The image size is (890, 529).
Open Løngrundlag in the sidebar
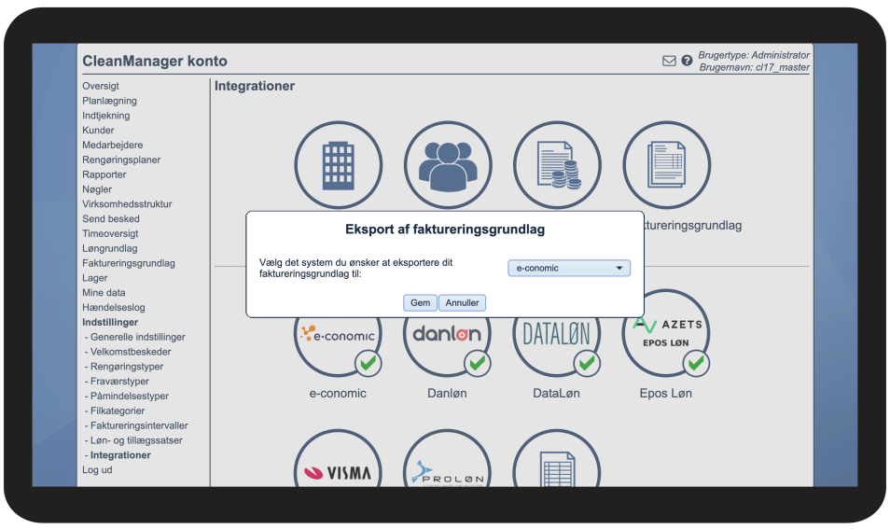tap(109, 248)
